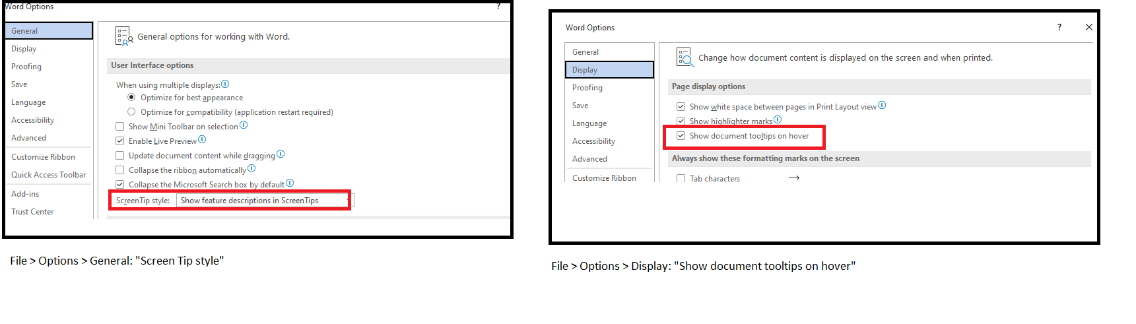Open Add-ins category
Screen dimensions: 1136x324
tap(48, 193)
